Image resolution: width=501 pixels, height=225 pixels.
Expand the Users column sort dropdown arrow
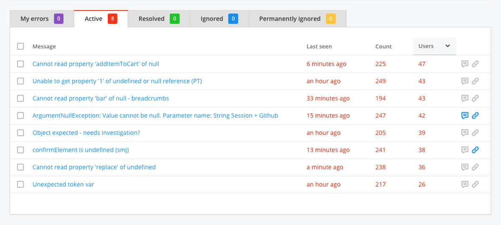tap(448, 46)
